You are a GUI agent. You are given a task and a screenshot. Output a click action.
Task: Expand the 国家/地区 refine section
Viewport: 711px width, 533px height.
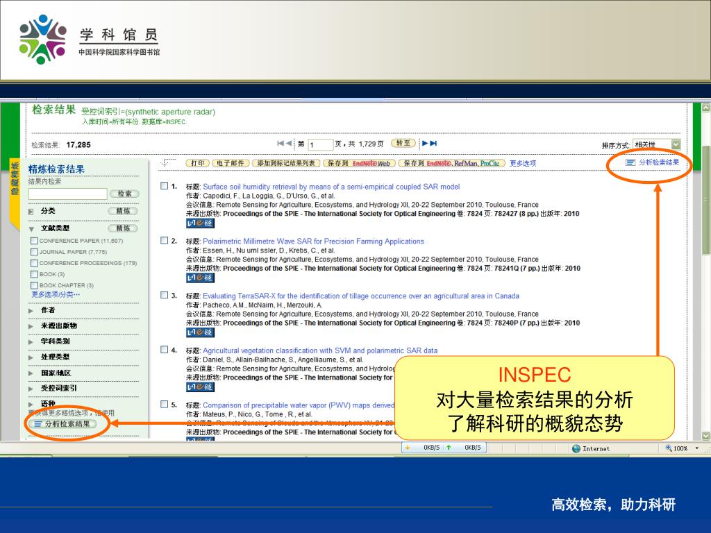click(x=31, y=373)
